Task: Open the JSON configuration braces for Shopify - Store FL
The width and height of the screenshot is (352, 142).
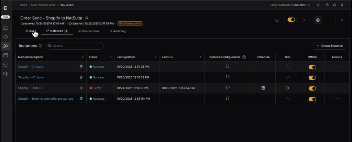Action: coord(228,88)
